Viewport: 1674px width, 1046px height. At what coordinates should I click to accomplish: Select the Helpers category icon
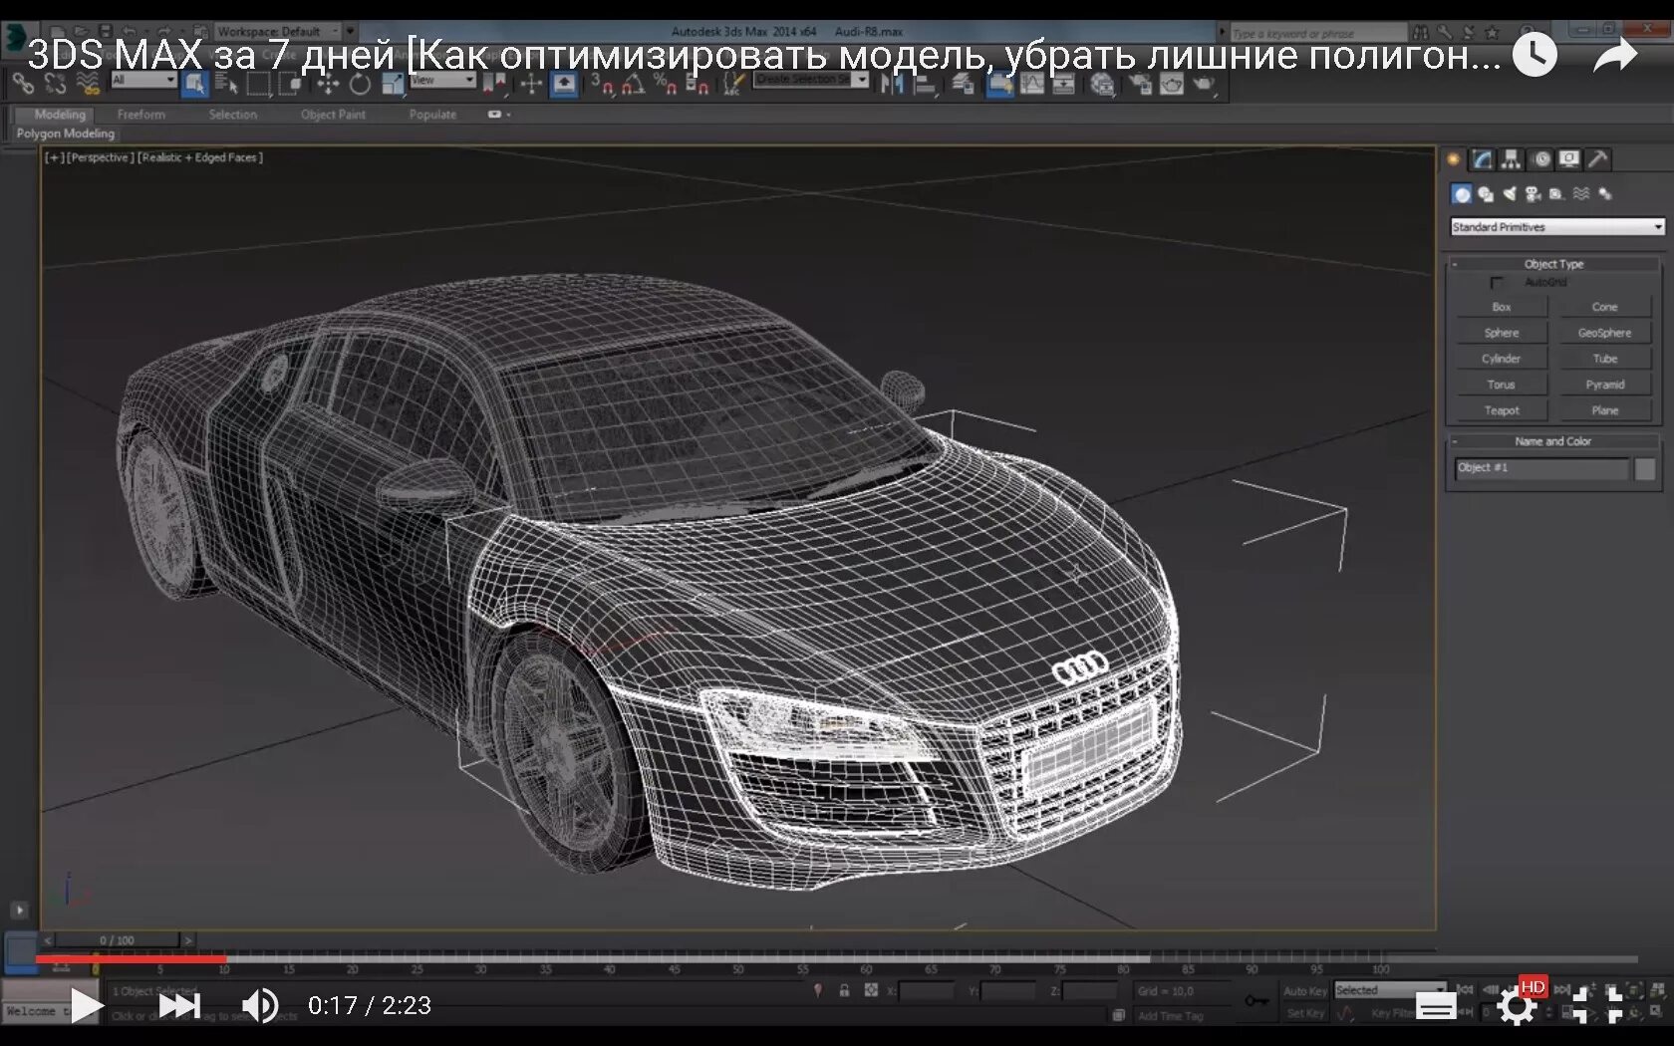1556,194
